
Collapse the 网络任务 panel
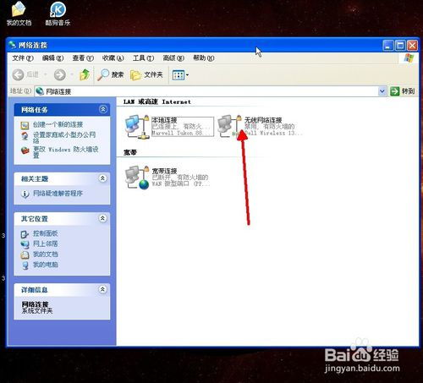click(x=103, y=109)
